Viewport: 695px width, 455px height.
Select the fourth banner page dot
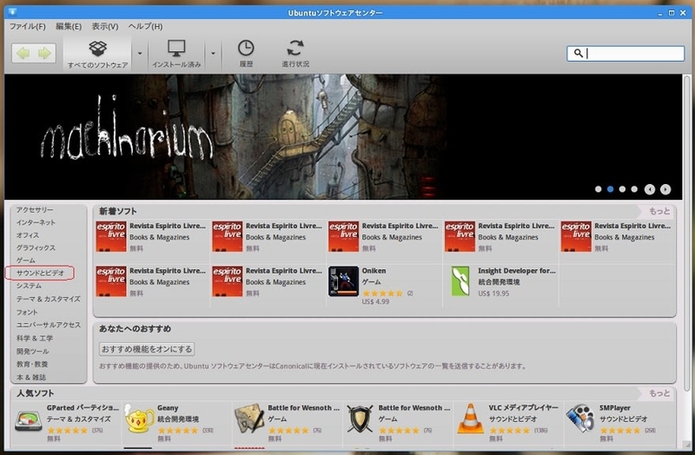[x=634, y=189]
